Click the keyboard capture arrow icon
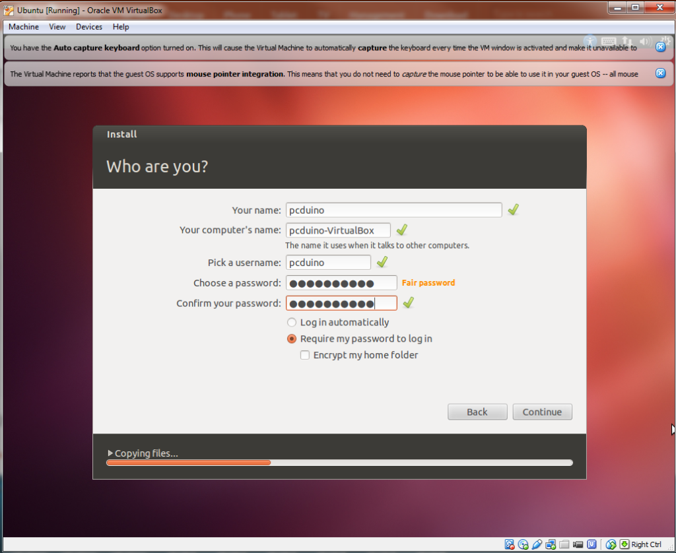676x553 pixels. pos(625,544)
